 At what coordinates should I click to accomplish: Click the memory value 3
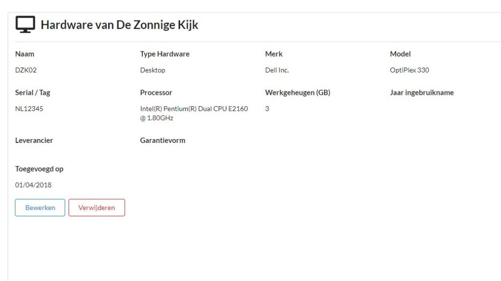pos(267,109)
